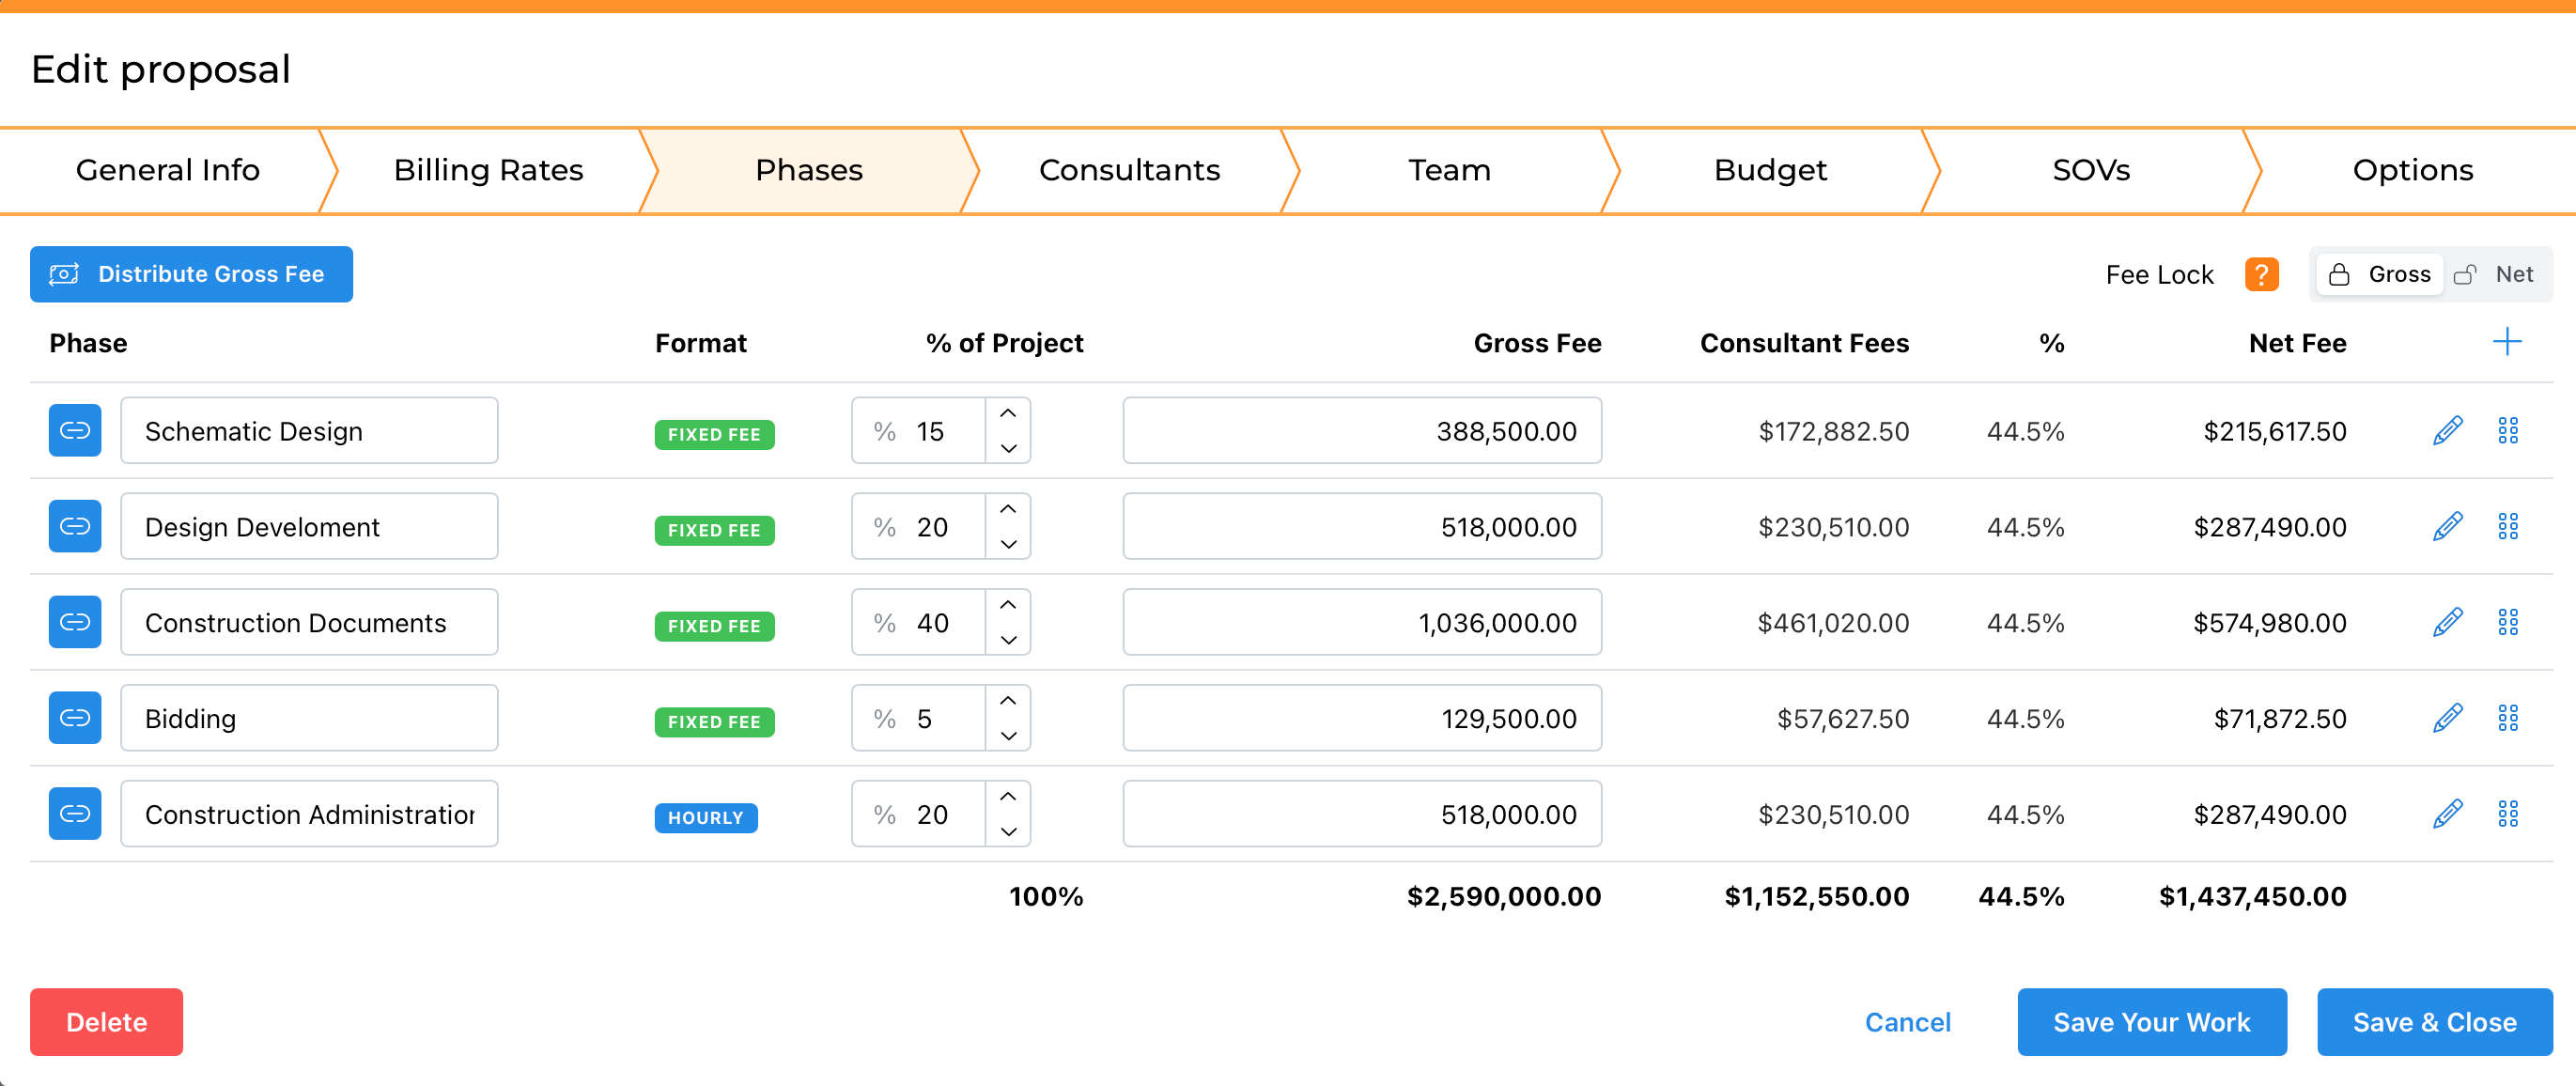Cancel editing the proposal
This screenshot has height=1086, width=2576.
(1907, 1022)
